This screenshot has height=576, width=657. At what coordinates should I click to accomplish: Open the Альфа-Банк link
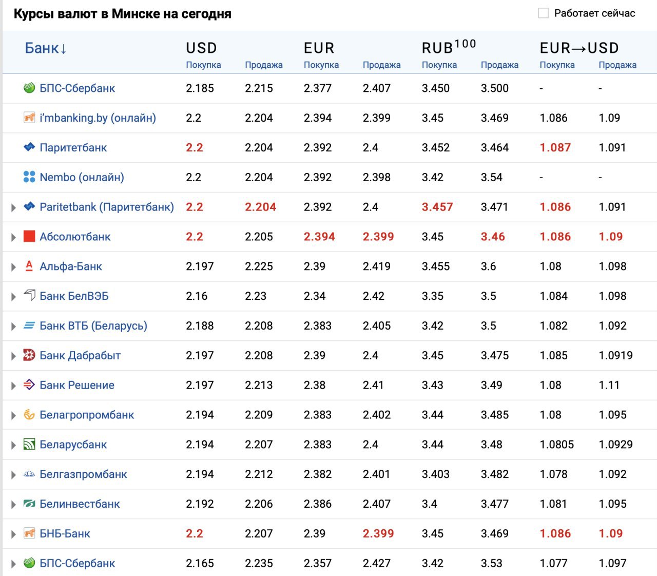click(71, 266)
